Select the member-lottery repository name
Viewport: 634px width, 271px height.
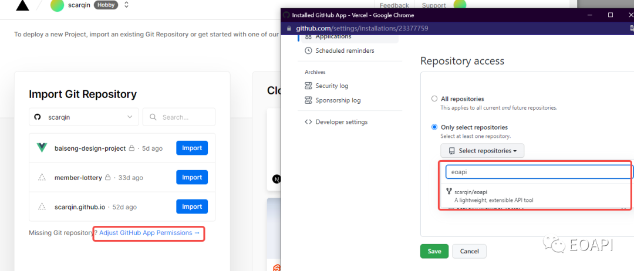(78, 178)
